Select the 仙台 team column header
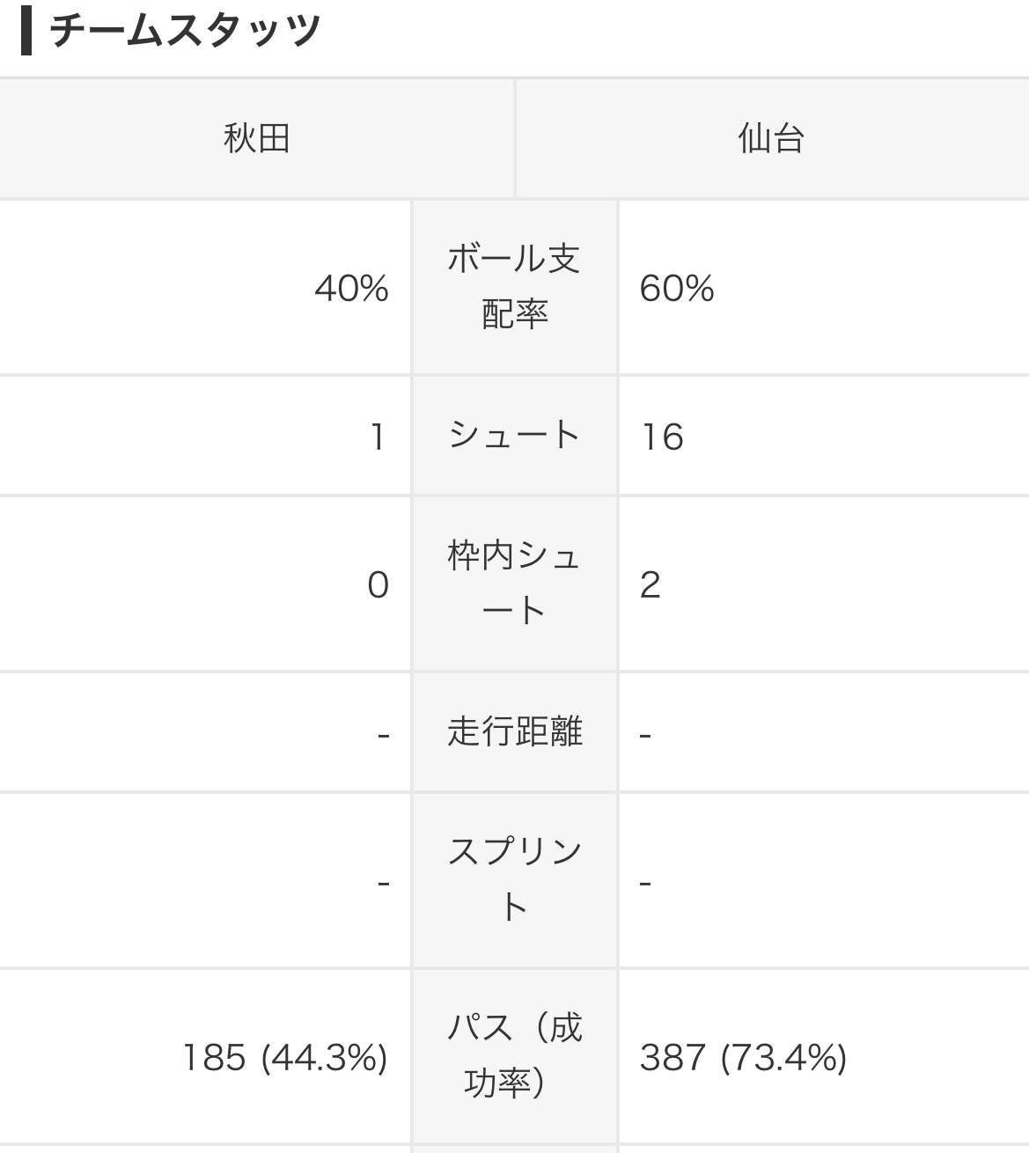 tap(771, 139)
